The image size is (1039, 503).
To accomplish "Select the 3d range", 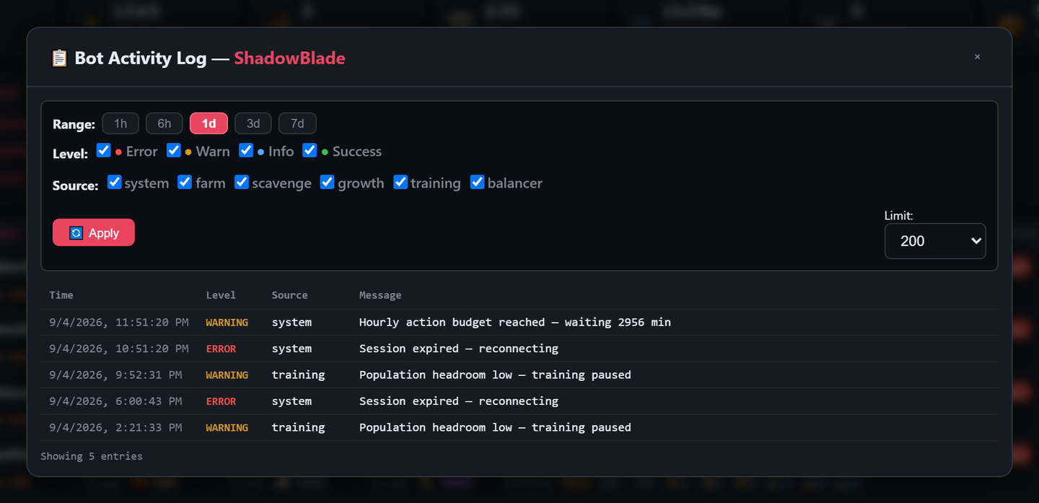I will pos(253,123).
